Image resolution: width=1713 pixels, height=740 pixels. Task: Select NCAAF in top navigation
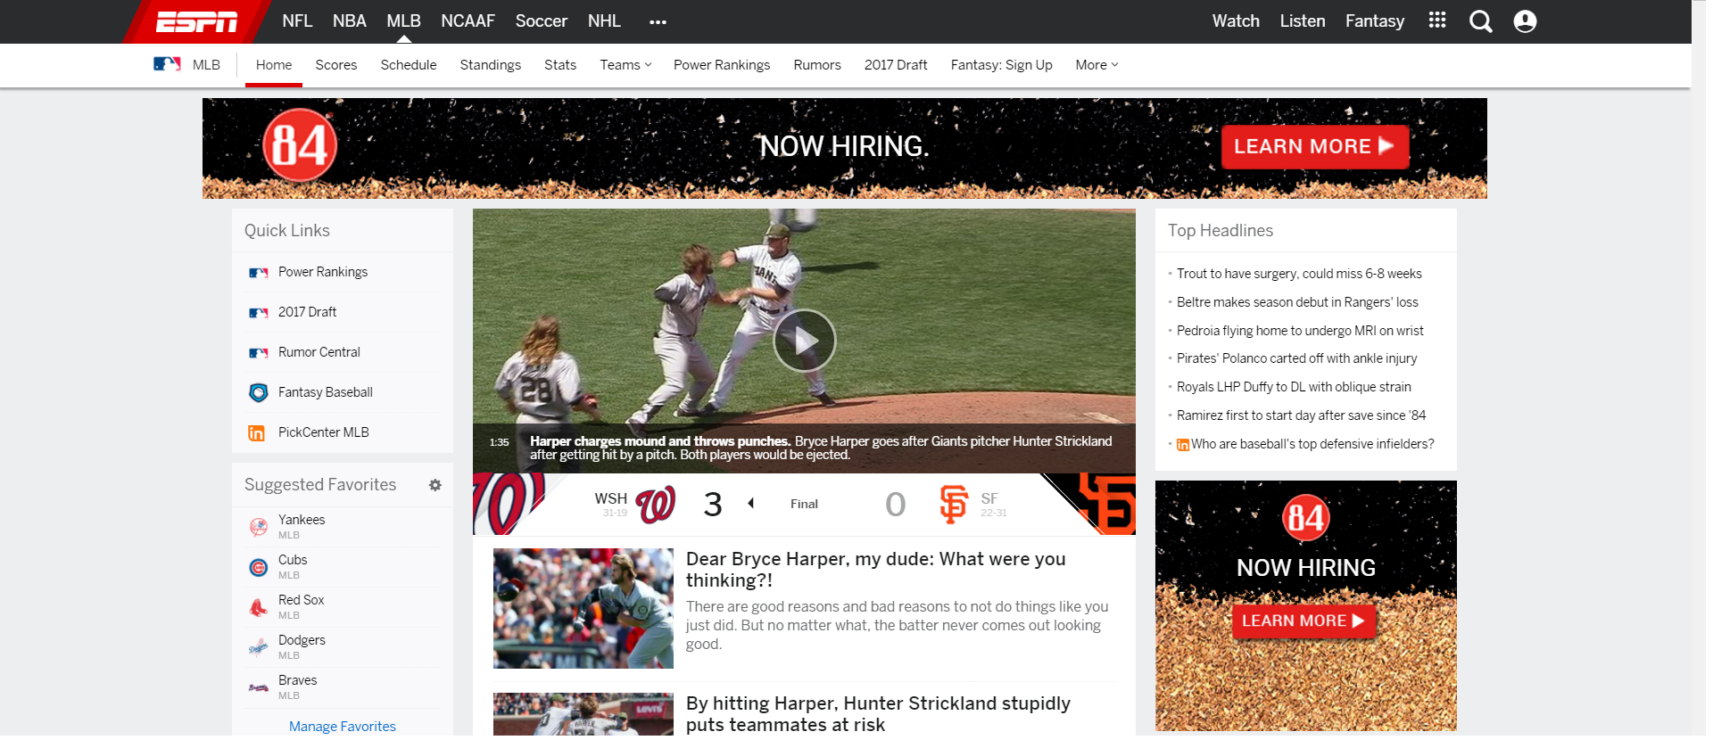468,21
